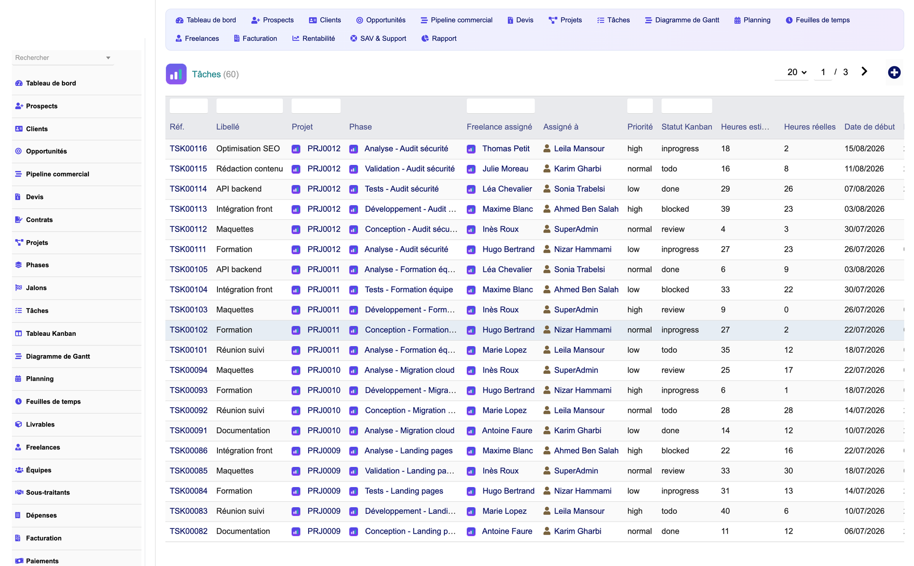Click the Jalons flag icon in sidebar
Screen dimensions: 914x566
coord(19,288)
